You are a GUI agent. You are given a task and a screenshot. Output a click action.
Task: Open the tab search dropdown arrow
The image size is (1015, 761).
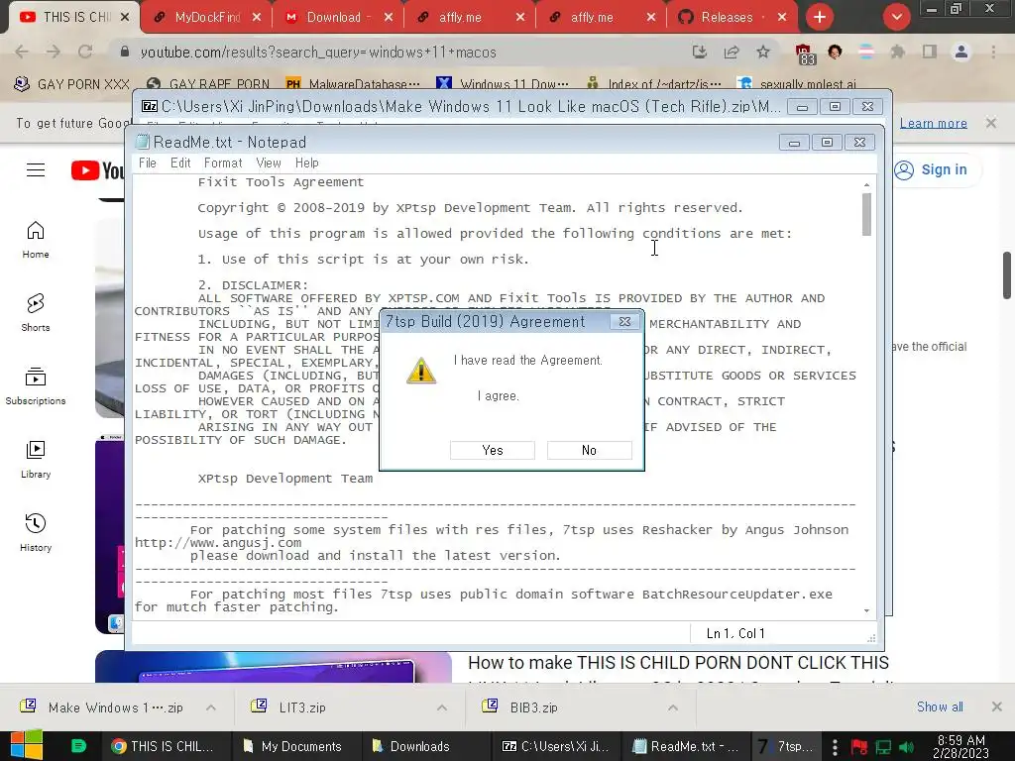click(x=896, y=18)
